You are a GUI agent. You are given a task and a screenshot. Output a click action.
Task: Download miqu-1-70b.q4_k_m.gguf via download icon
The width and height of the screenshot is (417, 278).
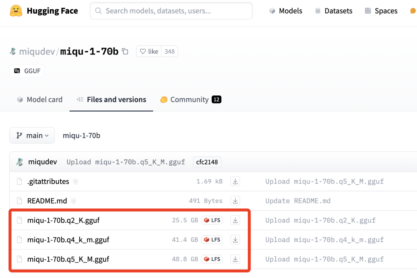pyautogui.click(x=235, y=240)
